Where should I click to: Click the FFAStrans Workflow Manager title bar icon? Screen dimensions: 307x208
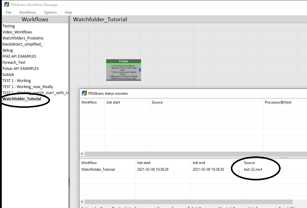pos(6,5)
